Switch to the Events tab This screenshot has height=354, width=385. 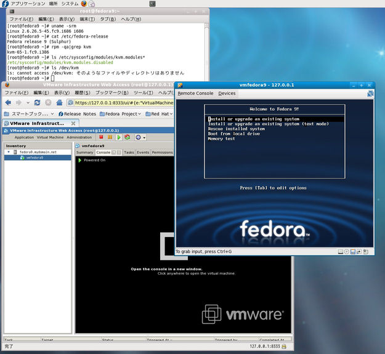tap(143, 152)
